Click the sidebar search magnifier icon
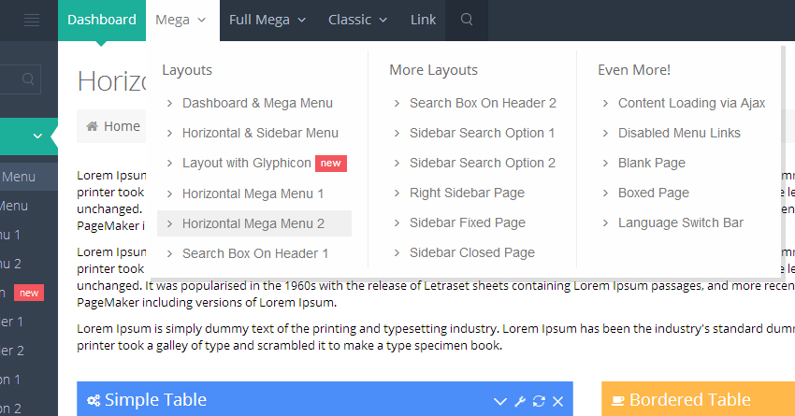This screenshot has height=416, width=795. (x=29, y=79)
